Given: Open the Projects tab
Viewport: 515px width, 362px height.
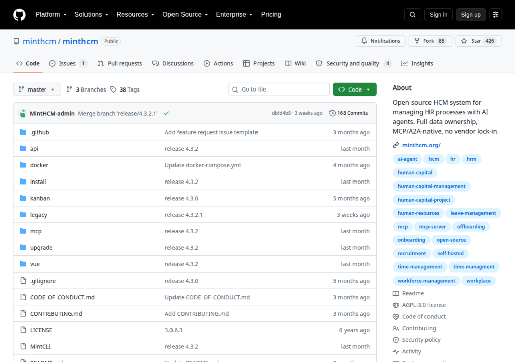Looking at the screenshot, I should click(x=259, y=64).
